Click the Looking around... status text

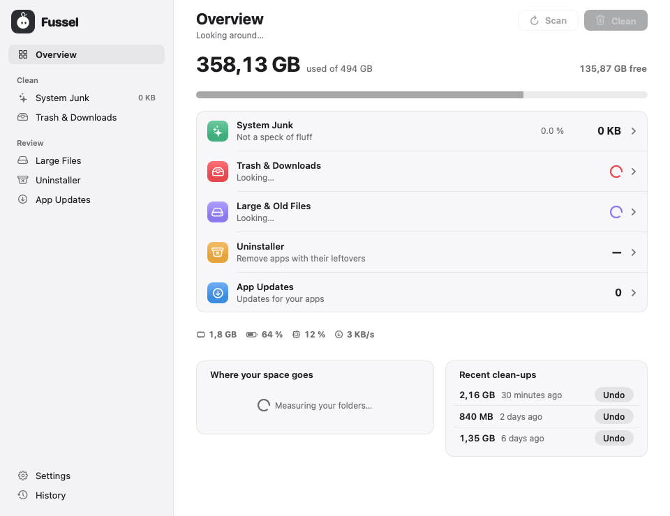point(230,36)
